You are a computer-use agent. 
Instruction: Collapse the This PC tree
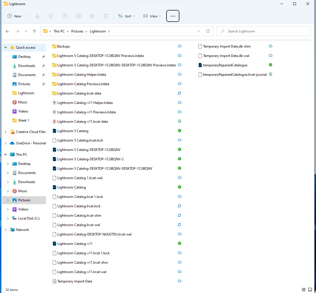click(6, 155)
